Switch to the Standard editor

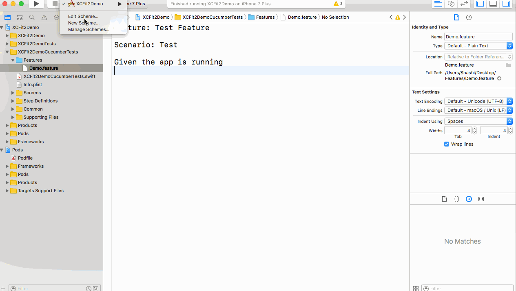tap(438, 4)
